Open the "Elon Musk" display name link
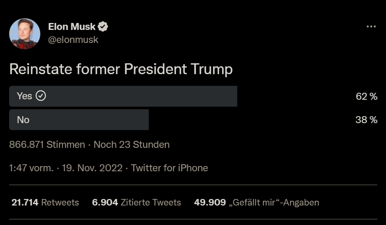The width and height of the screenshot is (386, 225). (72, 27)
